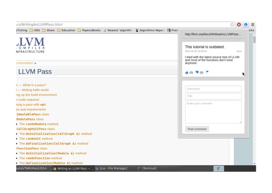Open the build environment setup link
This screenshot has width=272, height=193.
click(x=37, y=95)
